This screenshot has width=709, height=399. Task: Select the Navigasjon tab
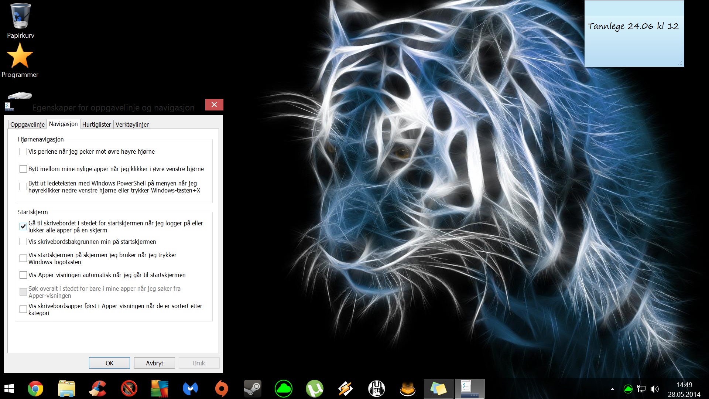pos(63,124)
